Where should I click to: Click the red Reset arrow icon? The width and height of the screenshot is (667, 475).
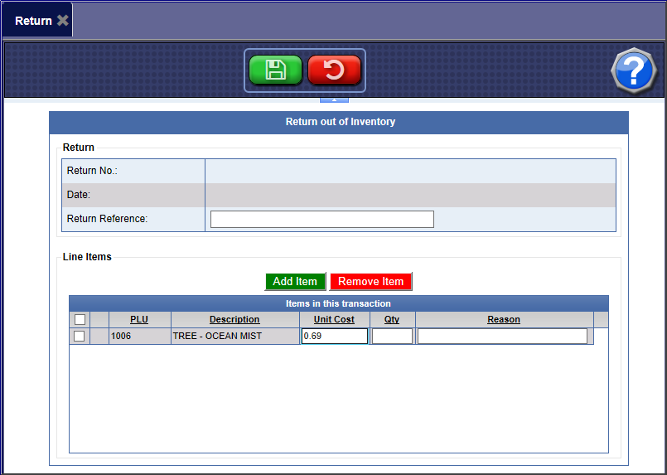(x=334, y=70)
